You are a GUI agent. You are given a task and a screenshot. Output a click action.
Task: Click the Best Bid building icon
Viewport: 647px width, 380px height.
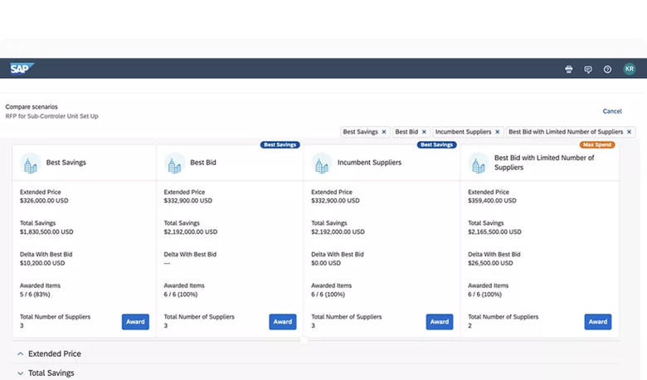tap(174, 163)
